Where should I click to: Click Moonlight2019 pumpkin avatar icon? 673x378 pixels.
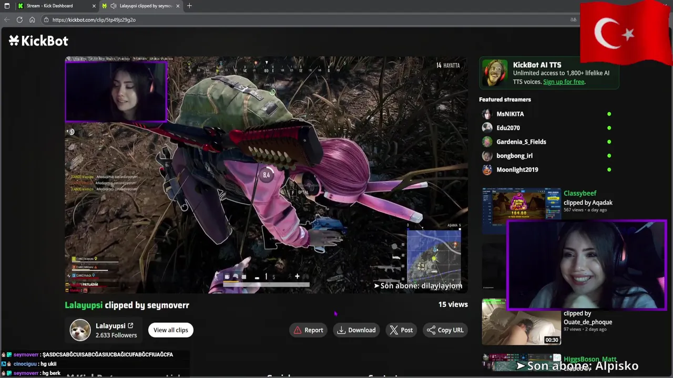coord(487,170)
